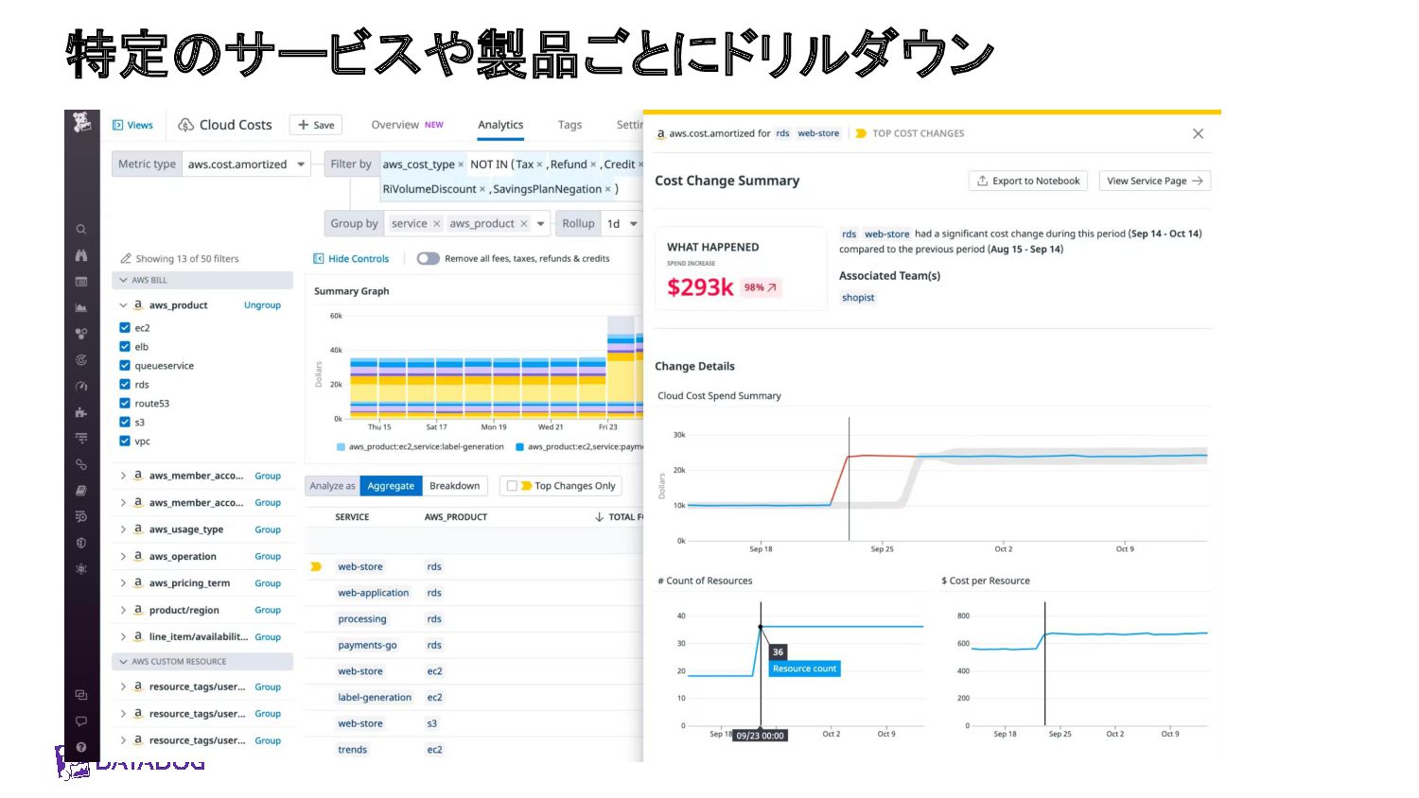This screenshot has width=1419, height=798.
Task: Open search from the left sidebar magnifier
Action: (81, 229)
